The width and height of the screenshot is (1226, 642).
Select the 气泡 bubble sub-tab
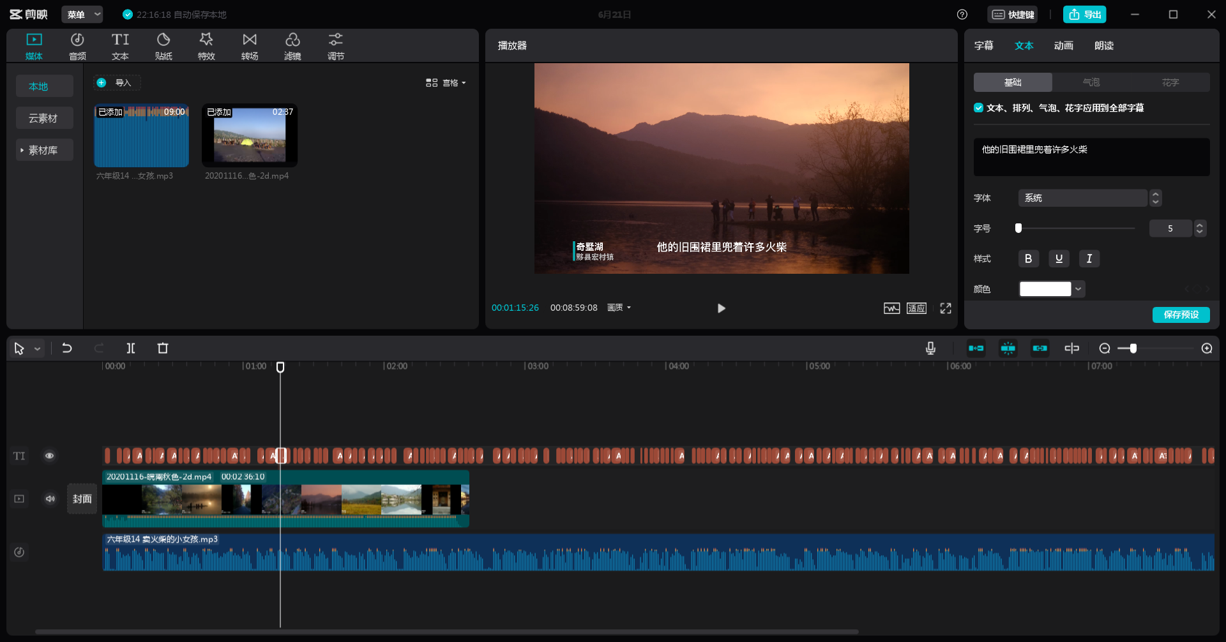coord(1091,82)
